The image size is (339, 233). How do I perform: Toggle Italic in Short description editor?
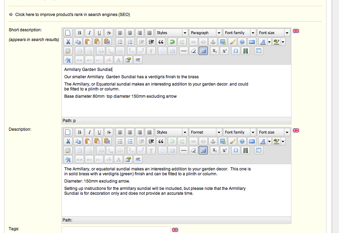(89, 33)
